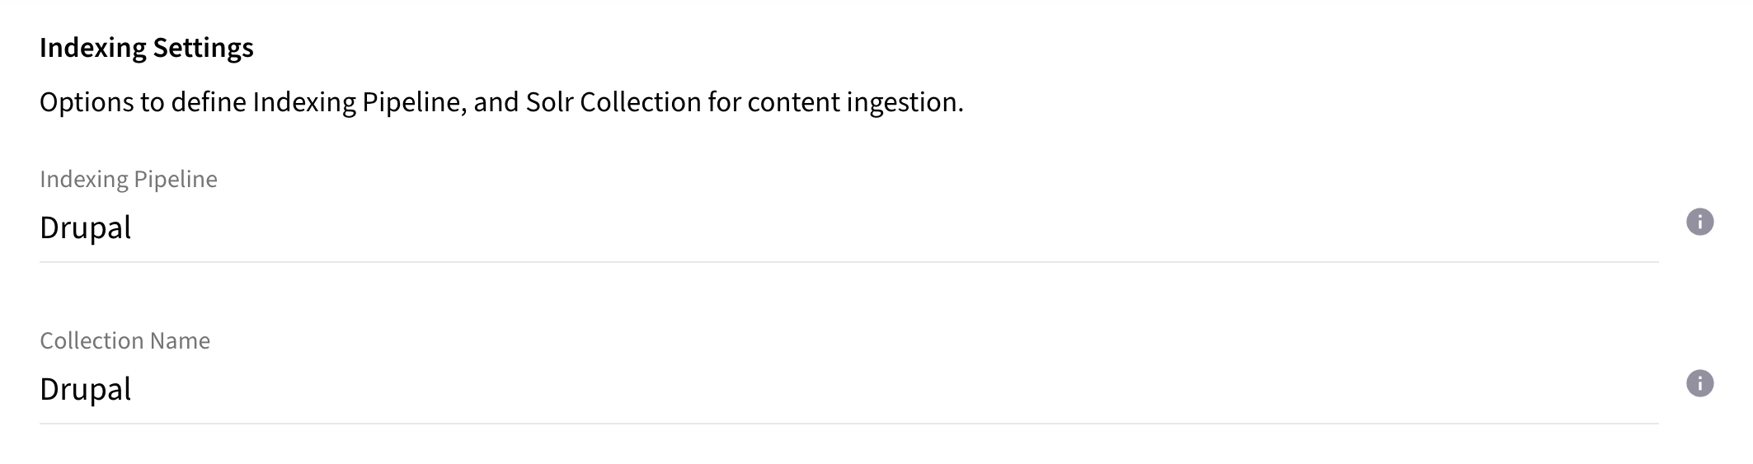Place cursor after Drupal in Indexing Pipeline
This screenshot has height=464, width=1753.
134,227
